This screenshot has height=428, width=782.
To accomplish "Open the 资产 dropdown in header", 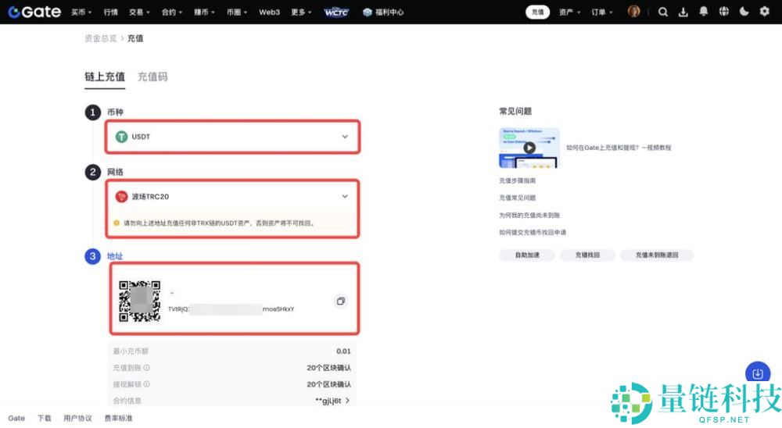I will pos(569,12).
